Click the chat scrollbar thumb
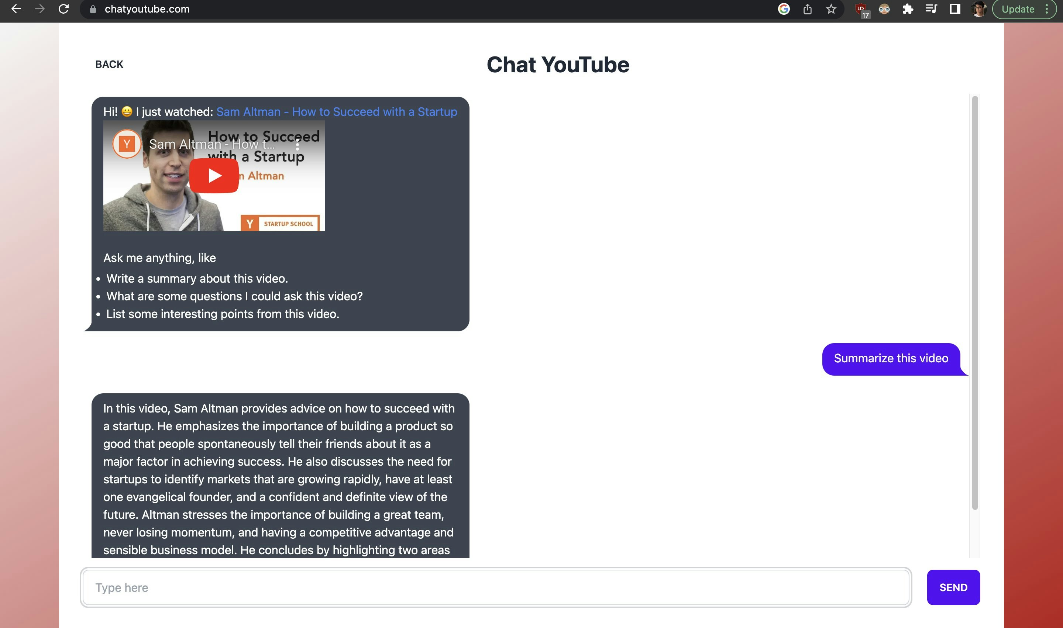 pos(974,303)
